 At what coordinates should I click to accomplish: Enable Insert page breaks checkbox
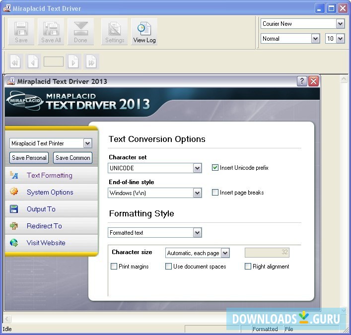click(215, 192)
